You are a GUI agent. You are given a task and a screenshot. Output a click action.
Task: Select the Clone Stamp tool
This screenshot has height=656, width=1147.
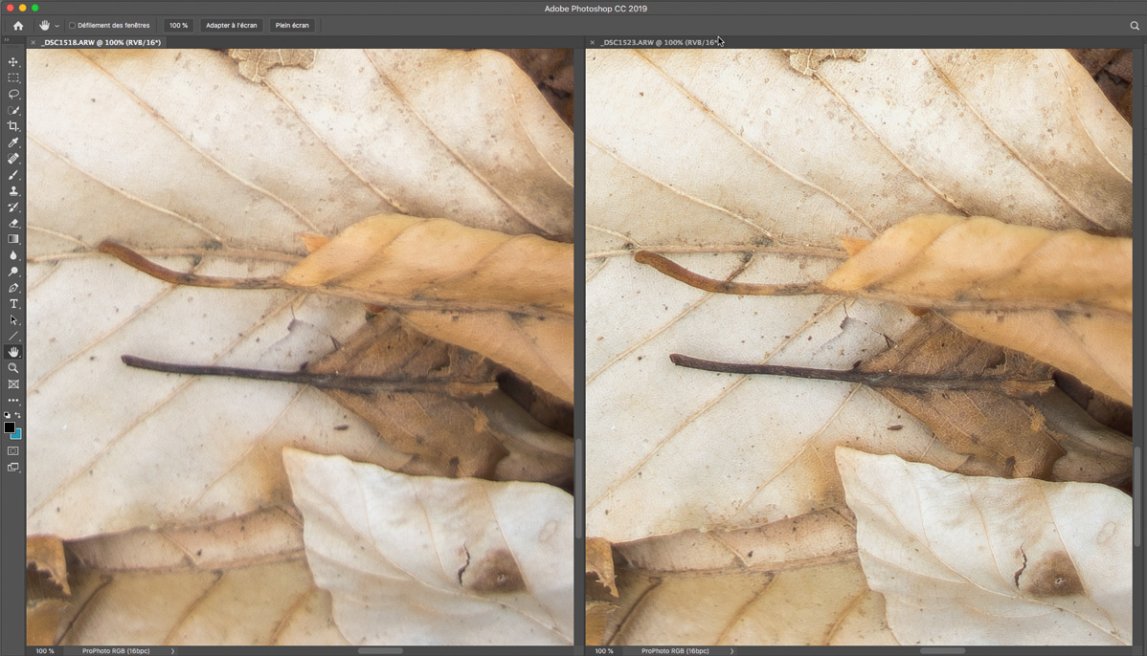(13, 191)
